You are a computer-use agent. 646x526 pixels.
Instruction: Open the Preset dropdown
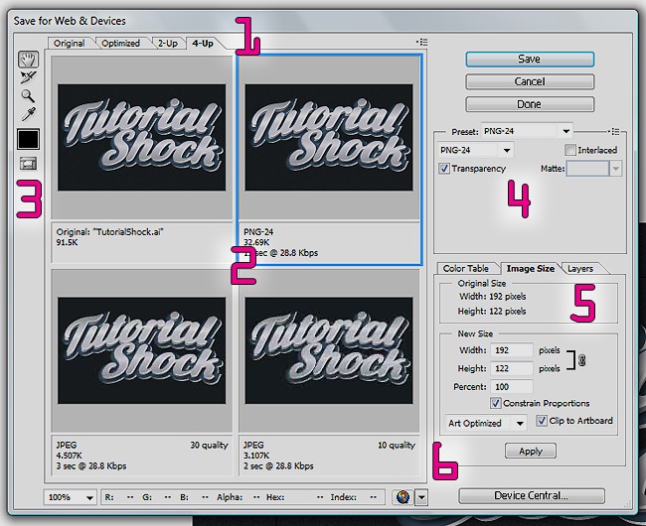(x=526, y=130)
